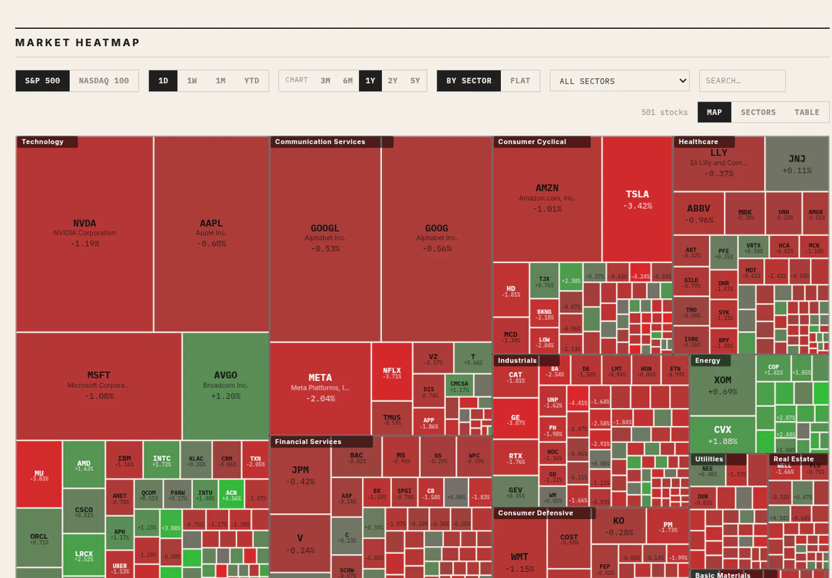
Task: Set chart range to 6M
Action: tap(348, 81)
